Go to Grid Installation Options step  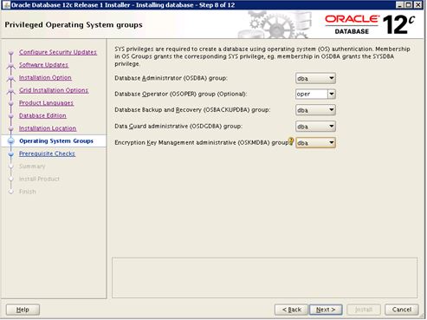pos(54,90)
